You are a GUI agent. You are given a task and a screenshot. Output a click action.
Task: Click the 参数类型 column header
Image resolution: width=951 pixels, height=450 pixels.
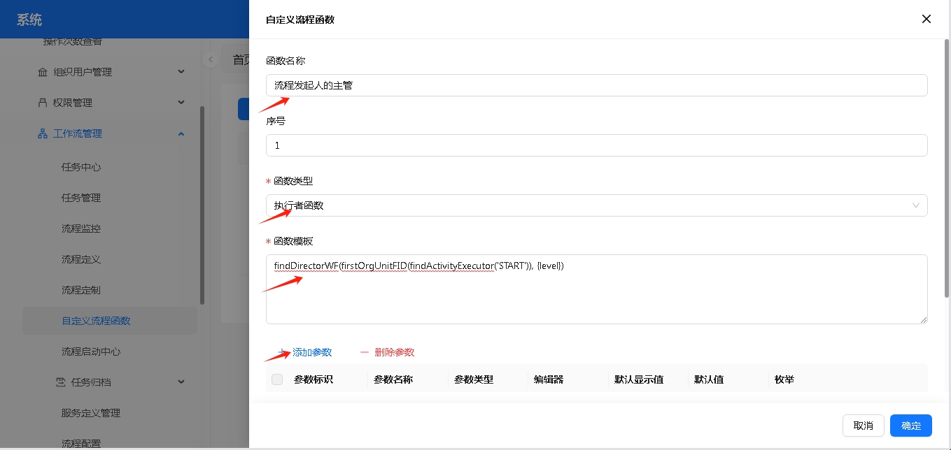click(474, 379)
